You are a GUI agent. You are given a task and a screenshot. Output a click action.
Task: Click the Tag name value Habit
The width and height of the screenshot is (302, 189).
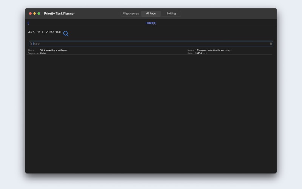43,53
